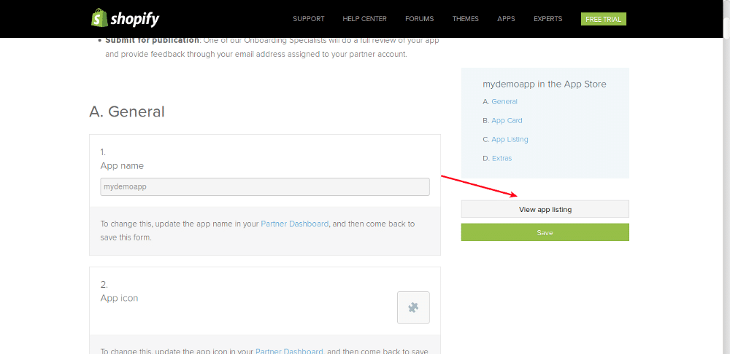This screenshot has height=354, width=730.
Task: Open the HELP CENTER menu item
Action: tap(364, 19)
